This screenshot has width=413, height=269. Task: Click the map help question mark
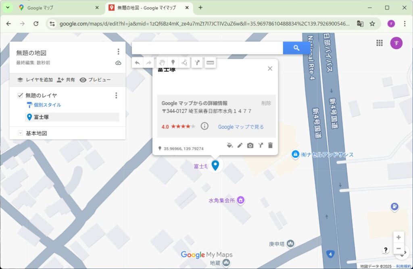tap(386, 250)
